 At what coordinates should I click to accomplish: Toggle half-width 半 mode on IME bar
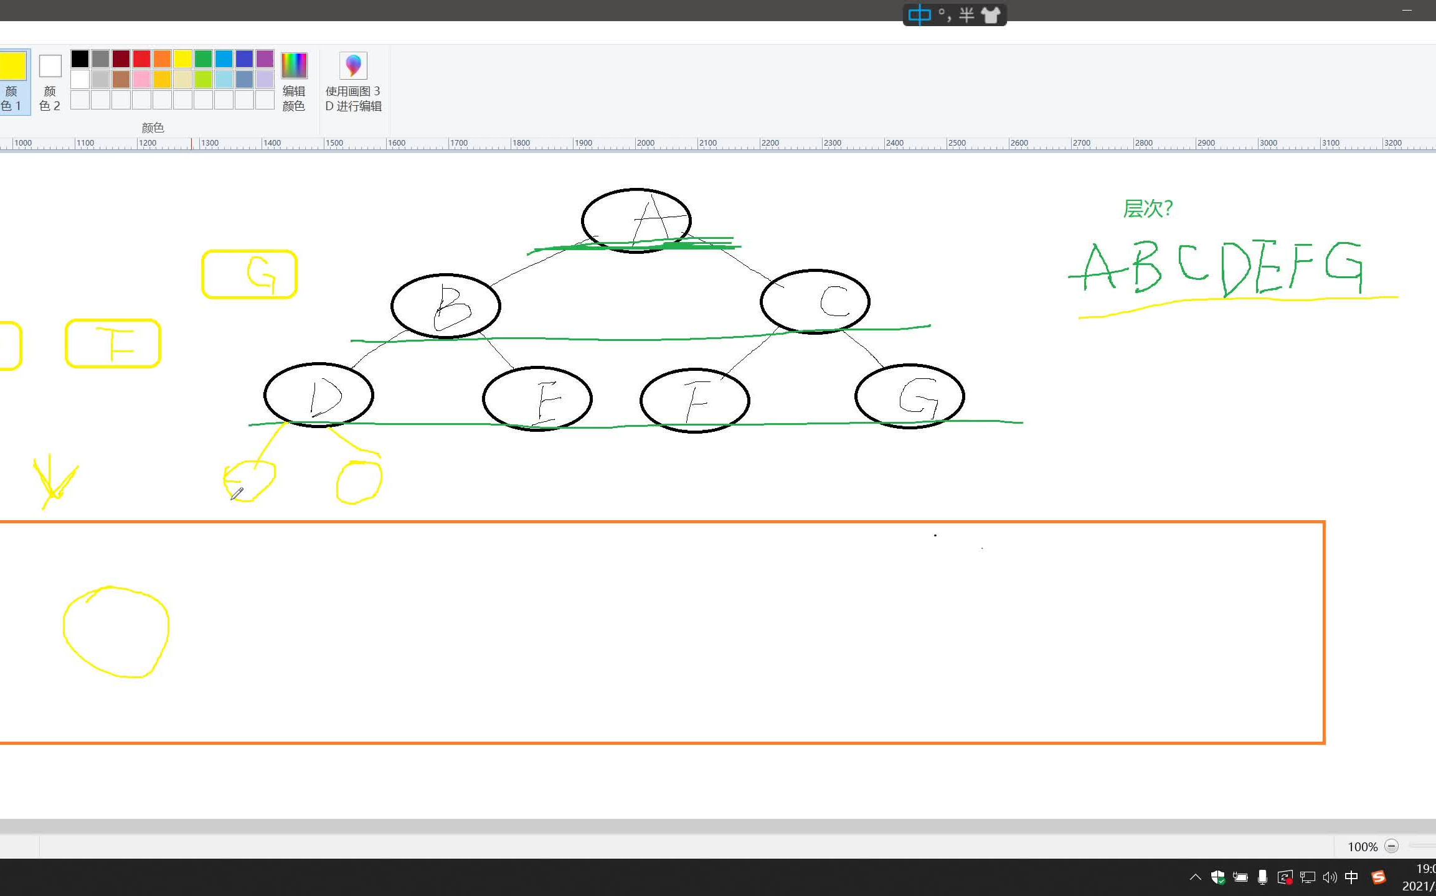[966, 15]
